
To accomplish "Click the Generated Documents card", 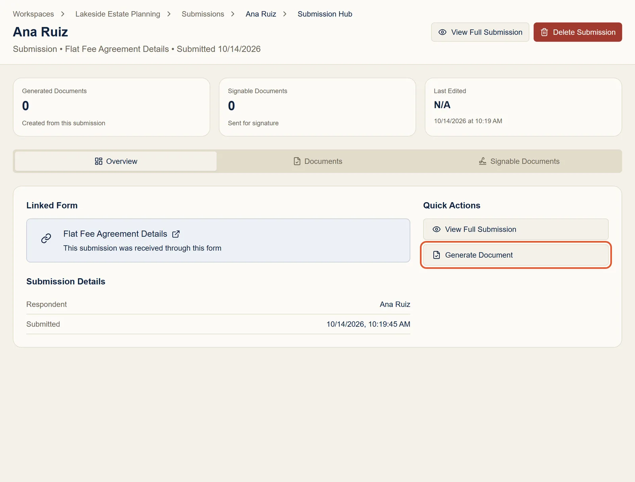I will point(112,107).
